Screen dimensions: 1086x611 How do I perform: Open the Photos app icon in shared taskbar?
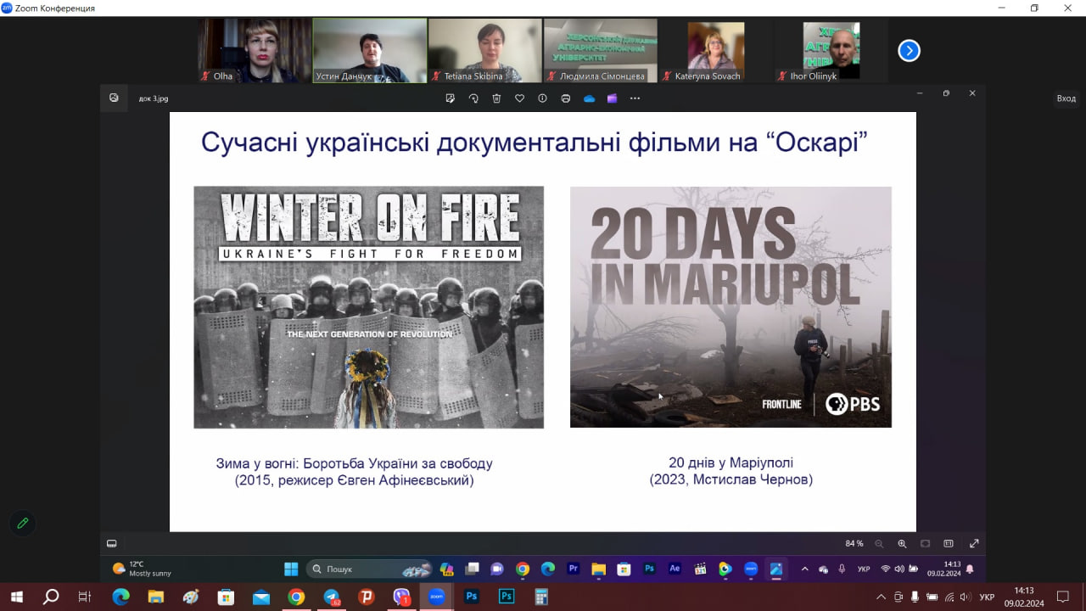(x=775, y=569)
